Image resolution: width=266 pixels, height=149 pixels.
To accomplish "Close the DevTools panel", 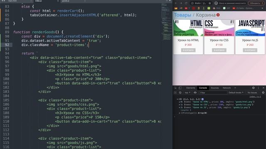I will [x=264, y=88].
